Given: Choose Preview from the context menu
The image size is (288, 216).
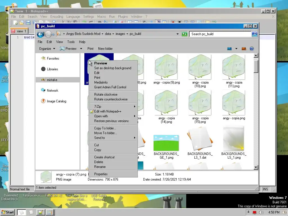Looking at the screenshot, I should 113,63.
